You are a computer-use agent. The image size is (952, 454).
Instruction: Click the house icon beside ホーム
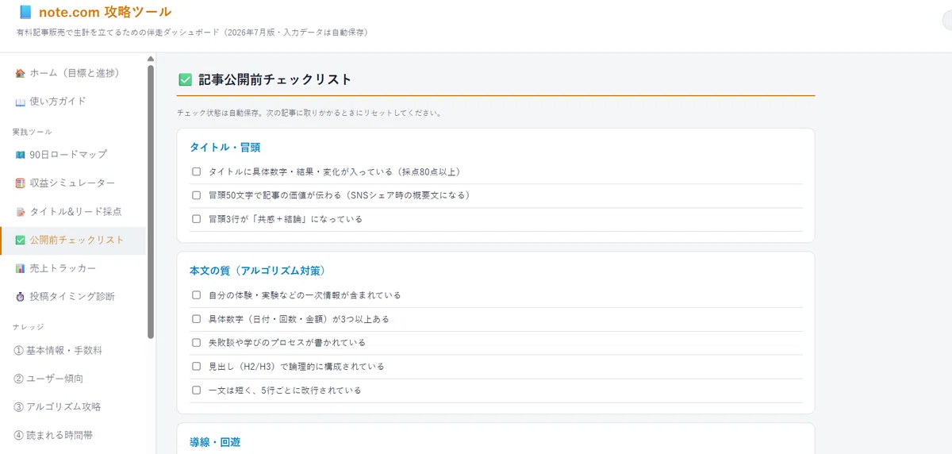[21, 73]
